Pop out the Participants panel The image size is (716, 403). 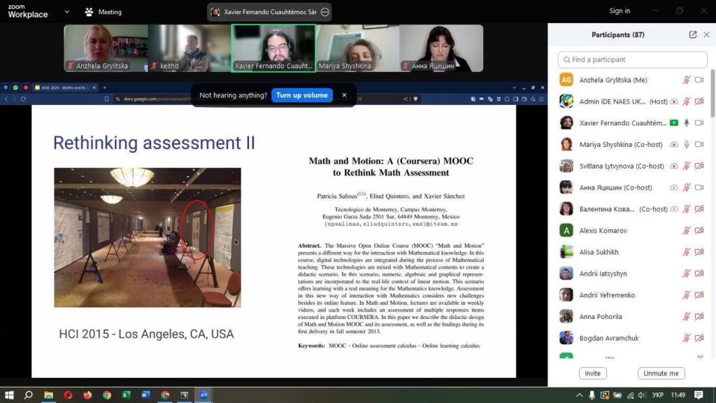coord(693,35)
